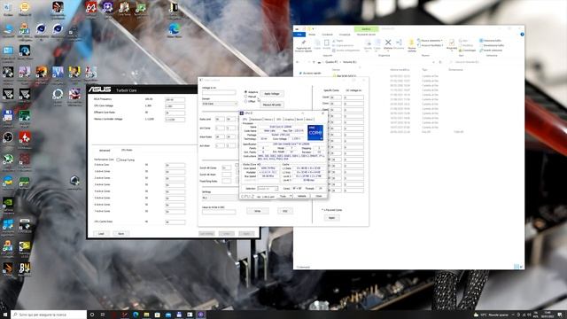This screenshot has width=567, height=319.
Task: Open the socket Selection dropdown in CPU-Z
Action: point(268,189)
